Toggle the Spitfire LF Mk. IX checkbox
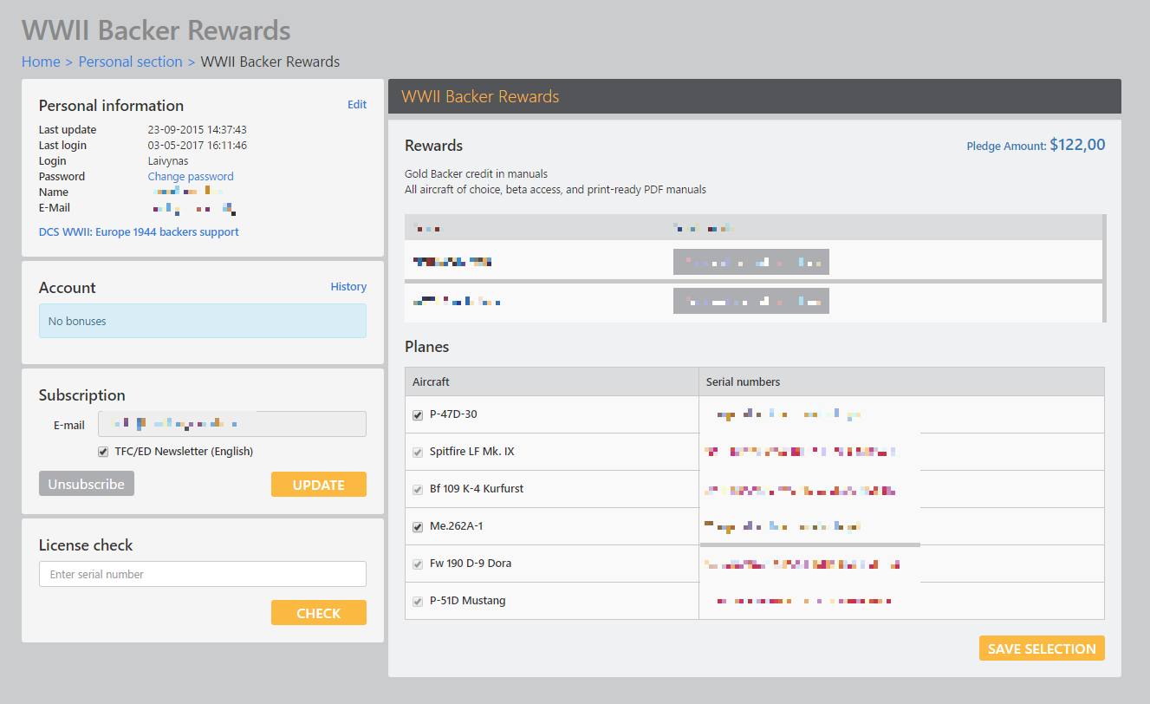The image size is (1150, 704). pos(418,453)
